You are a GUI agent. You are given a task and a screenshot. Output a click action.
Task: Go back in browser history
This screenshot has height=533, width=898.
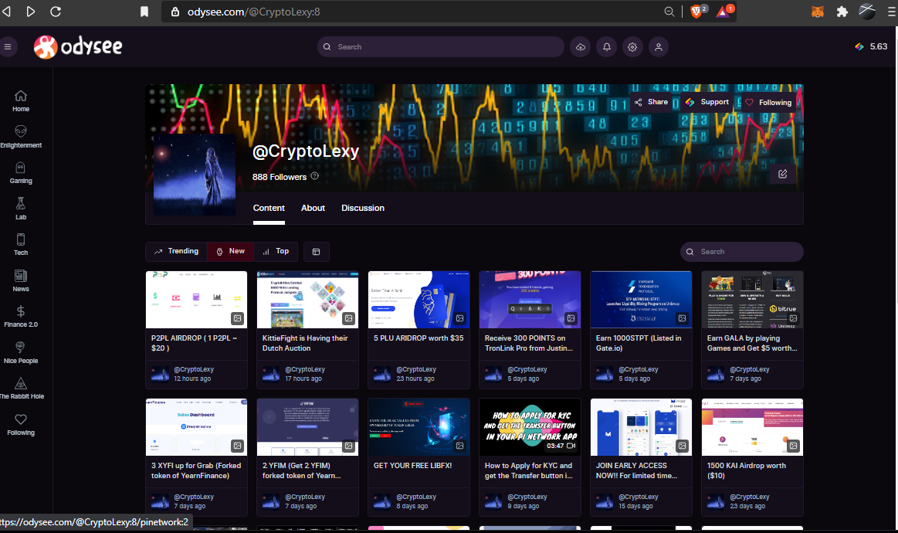[6, 12]
